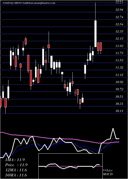Select the 12.54 price level label

click(119, 24)
